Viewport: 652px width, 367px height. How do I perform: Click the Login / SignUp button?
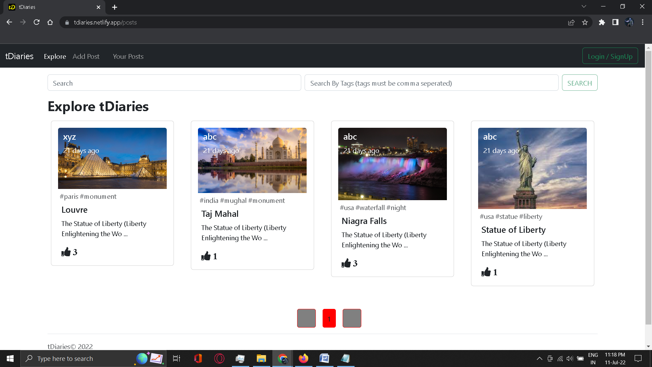(610, 56)
